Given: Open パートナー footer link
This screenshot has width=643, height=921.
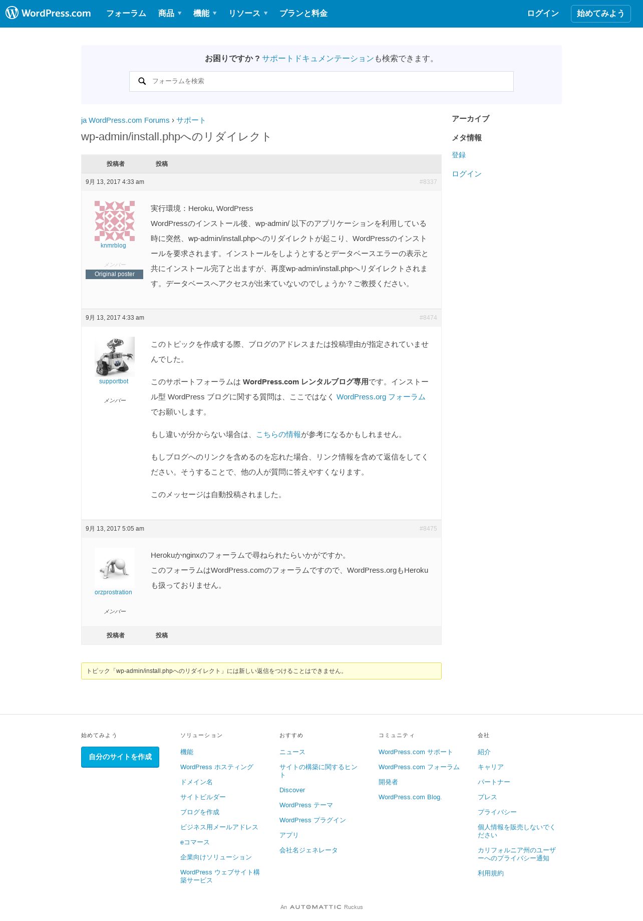Looking at the screenshot, I should point(494,782).
